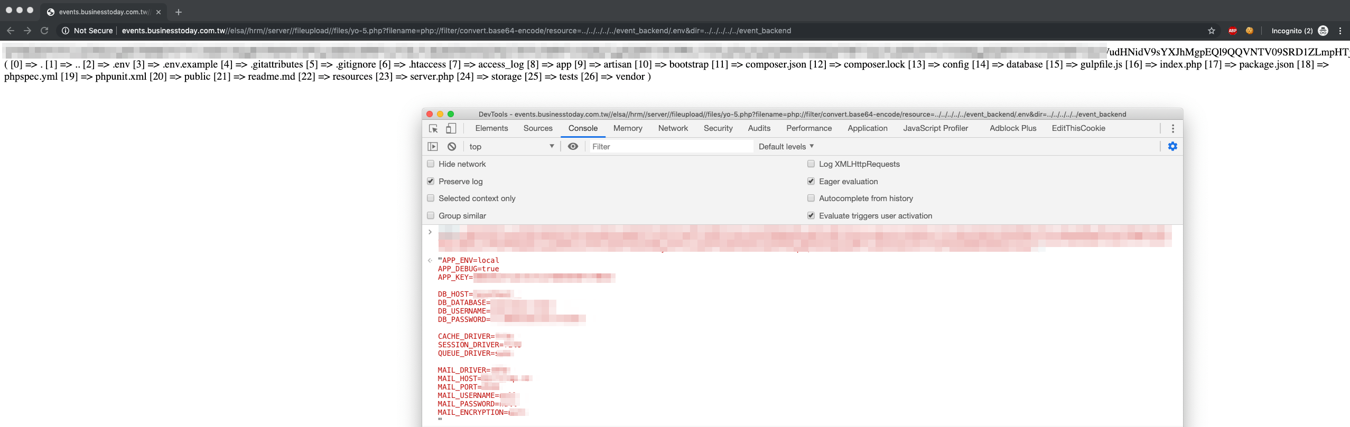Click DB_PASSWORD console line
1350x427 pixels.
pyautogui.click(x=511, y=319)
